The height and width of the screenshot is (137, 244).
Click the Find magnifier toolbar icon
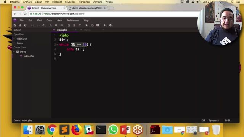51,25
